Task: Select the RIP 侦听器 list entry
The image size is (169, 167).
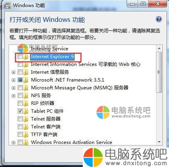Action: pyautogui.click(x=43, y=103)
